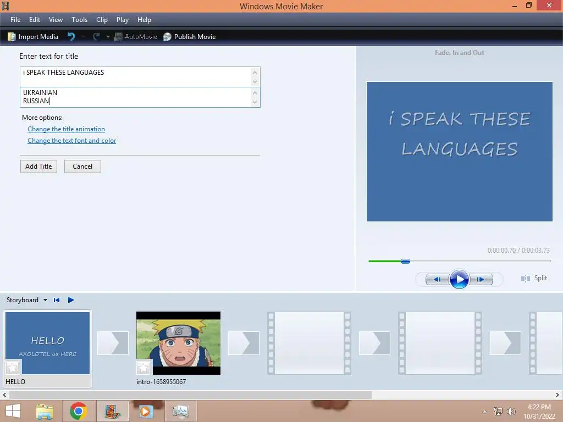Image resolution: width=563 pixels, height=422 pixels.
Task: Click the Import Media toolbar button
Action: coord(33,37)
